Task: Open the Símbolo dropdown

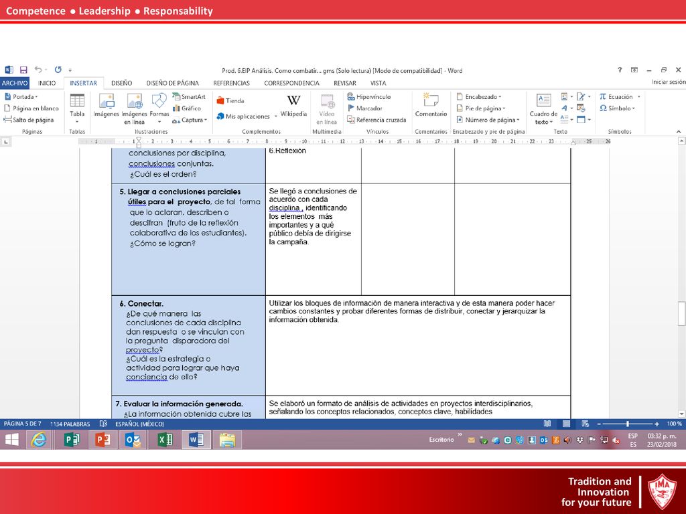Action: [x=617, y=108]
